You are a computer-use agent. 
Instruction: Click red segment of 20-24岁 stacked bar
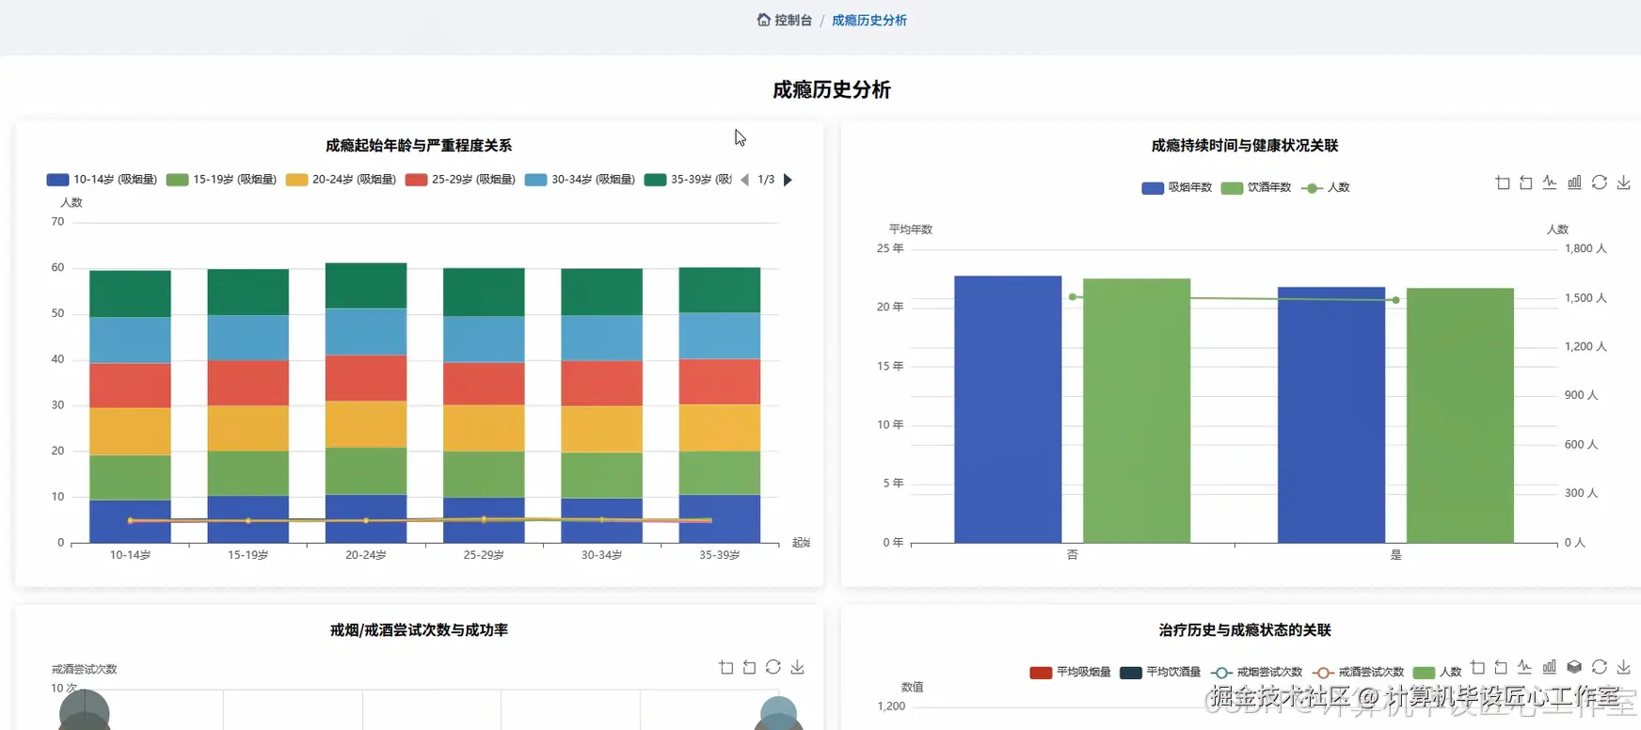366,378
